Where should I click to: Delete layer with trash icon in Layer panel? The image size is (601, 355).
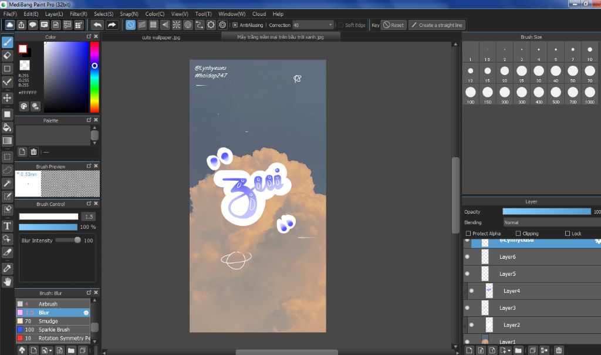(559, 350)
